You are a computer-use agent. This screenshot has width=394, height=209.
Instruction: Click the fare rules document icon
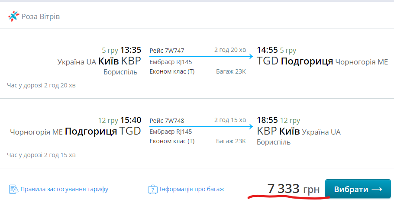click(x=13, y=189)
